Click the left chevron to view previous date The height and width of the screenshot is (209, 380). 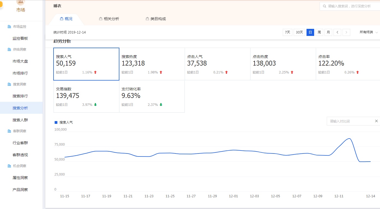coord(337,32)
